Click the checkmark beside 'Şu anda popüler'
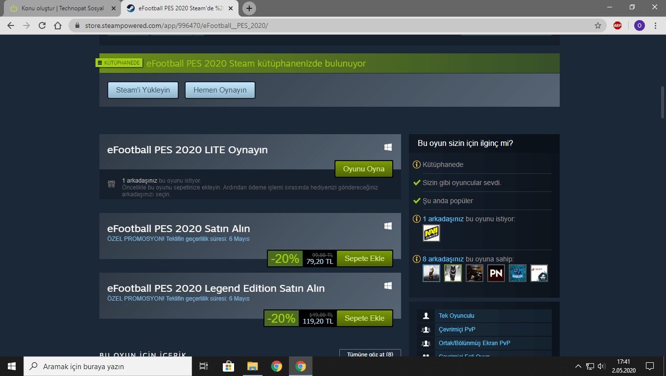The image size is (666, 376). (x=417, y=201)
